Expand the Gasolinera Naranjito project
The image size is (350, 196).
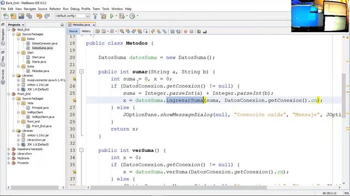click(x=9, y=149)
